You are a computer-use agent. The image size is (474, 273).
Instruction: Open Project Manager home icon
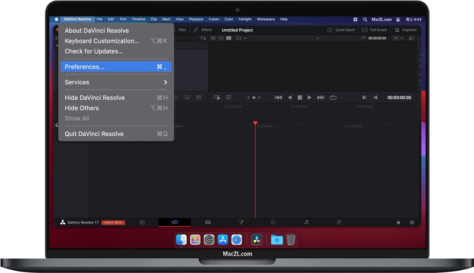(398, 222)
